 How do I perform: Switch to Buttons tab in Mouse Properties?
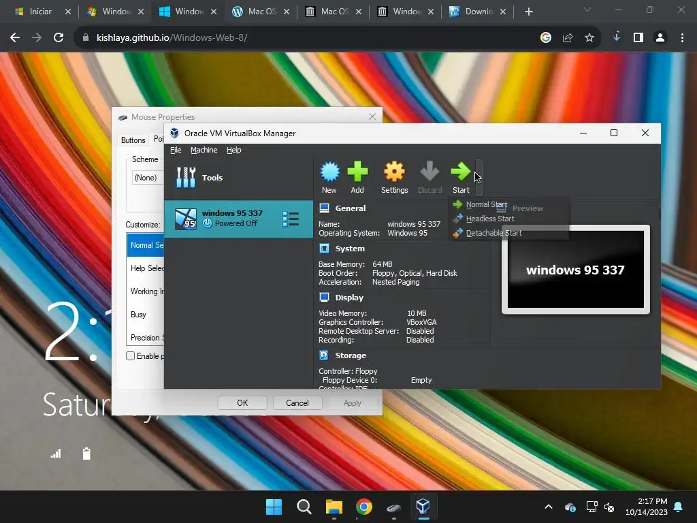[133, 140]
